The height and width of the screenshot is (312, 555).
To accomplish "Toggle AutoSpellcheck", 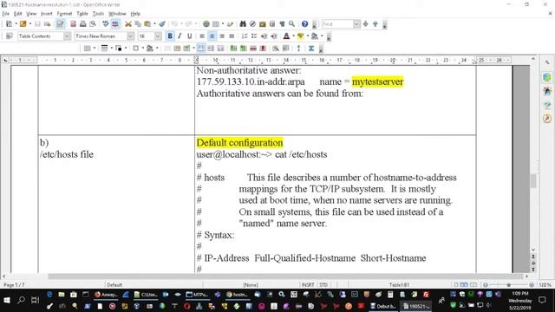I will click(115, 24).
